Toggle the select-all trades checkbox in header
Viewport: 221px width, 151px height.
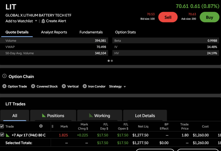[x=2, y=126]
